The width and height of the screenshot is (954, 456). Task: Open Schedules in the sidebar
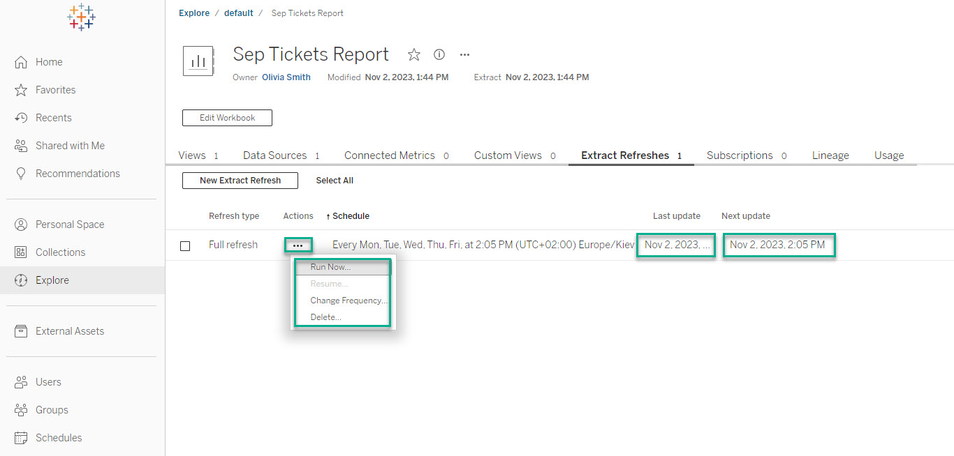pos(59,438)
